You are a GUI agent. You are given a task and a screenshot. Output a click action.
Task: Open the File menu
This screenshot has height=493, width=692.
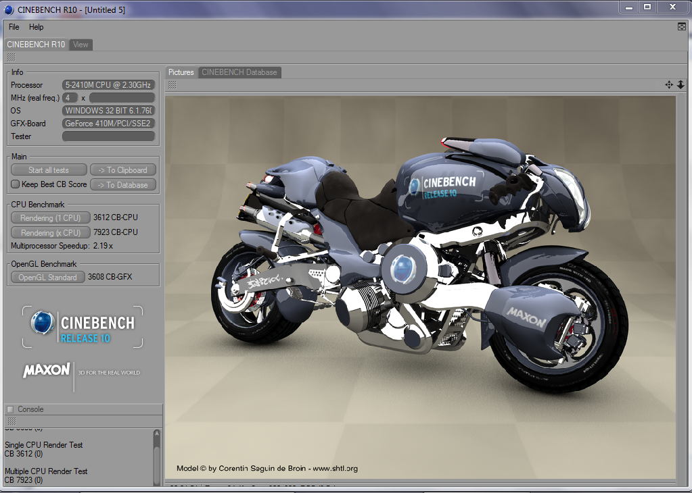pos(14,27)
